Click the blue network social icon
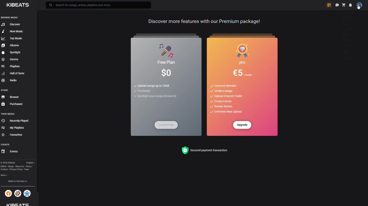 pos(27,193)
